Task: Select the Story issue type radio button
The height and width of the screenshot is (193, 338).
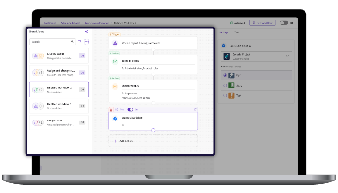Action: (x=225, y=85)
